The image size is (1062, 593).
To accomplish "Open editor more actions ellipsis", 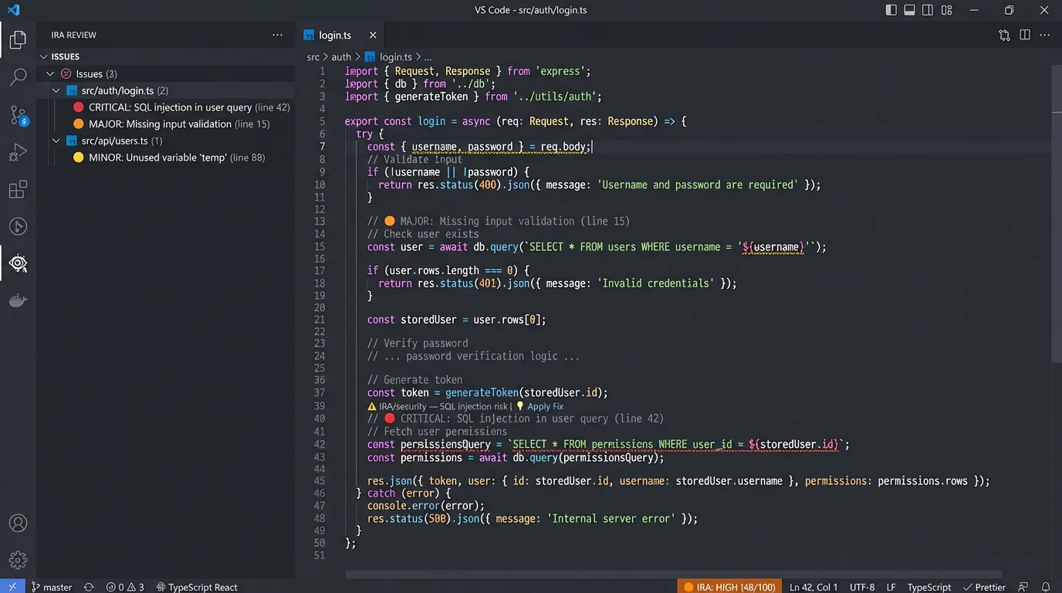I will 1046,35.
